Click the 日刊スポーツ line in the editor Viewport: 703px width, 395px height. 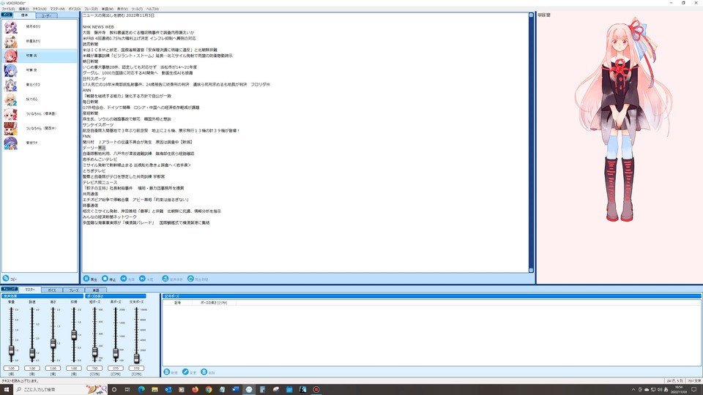tap(94, 79)
